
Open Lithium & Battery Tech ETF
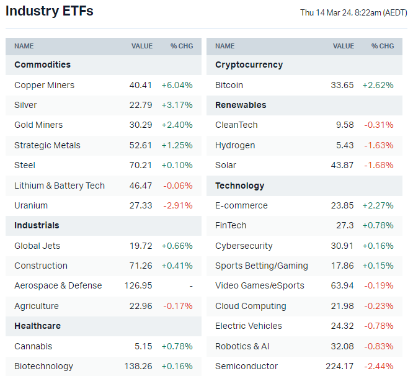point(60,186)
